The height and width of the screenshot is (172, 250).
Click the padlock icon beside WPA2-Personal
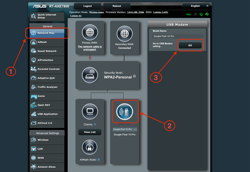[x=134, y=76]
